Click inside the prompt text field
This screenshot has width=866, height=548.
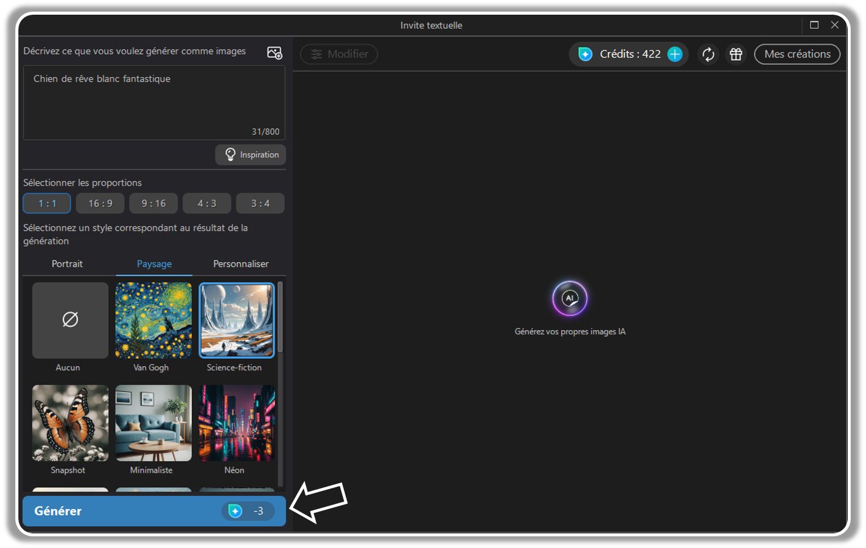(153, 101)
